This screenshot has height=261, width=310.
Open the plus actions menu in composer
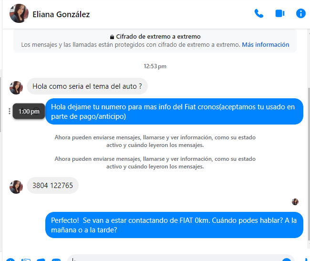click(10, 260)
